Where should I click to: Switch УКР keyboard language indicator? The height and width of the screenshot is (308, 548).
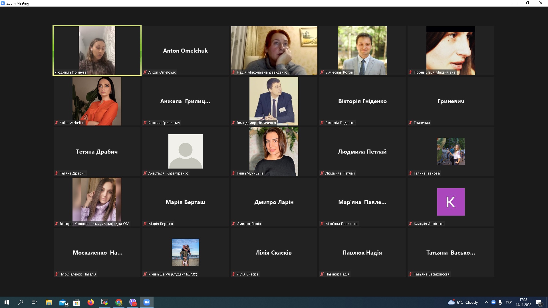[x=509, y=302]
